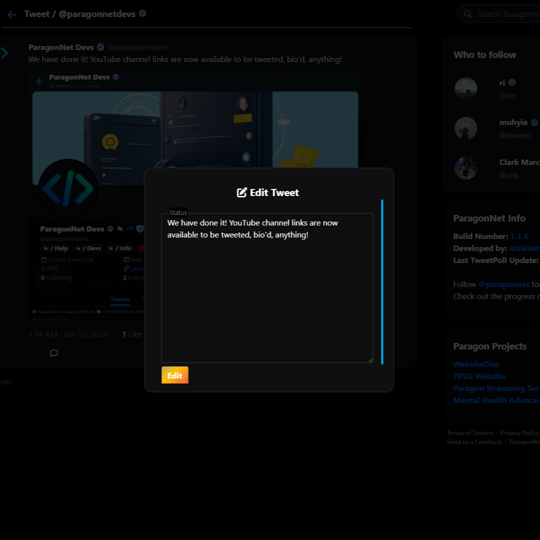Screen dimensions: 540x540
Task: Switch to the Tweets tab in embedded image
Action: click(120, 299)
